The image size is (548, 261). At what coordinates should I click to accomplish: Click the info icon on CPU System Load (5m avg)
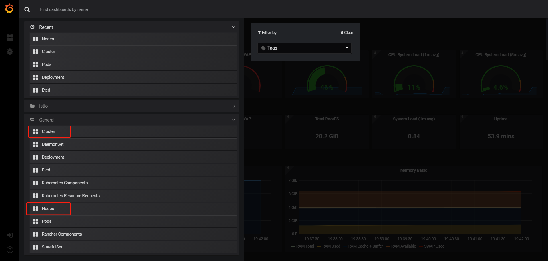tap(462, 52)
